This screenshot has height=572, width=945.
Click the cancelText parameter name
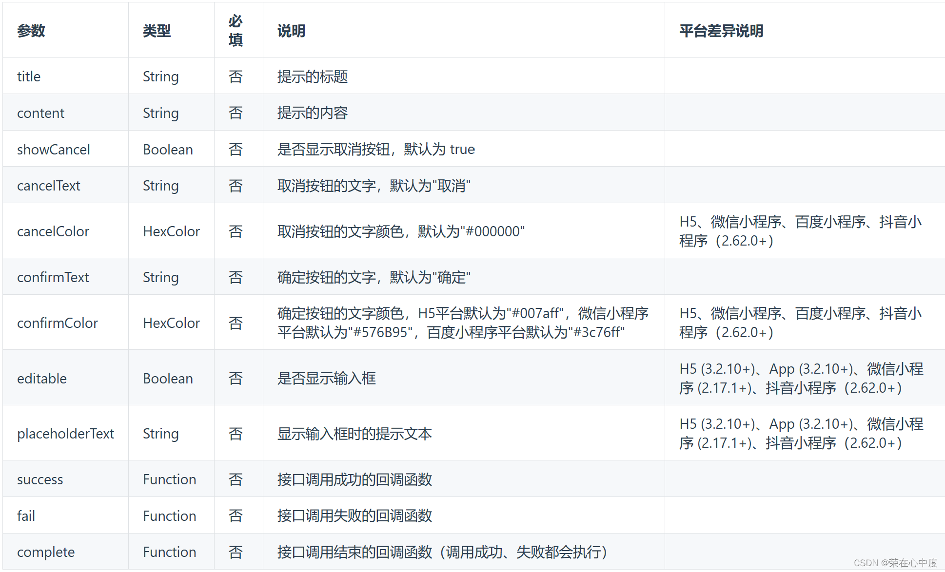pyautogui.click(x=49, y=185)
